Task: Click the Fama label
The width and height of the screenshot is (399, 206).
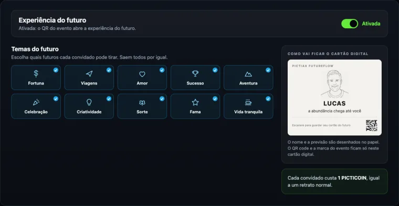Action: point(195,112)
